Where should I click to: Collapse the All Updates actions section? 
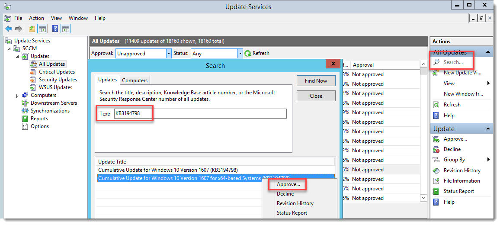[488, 52]
